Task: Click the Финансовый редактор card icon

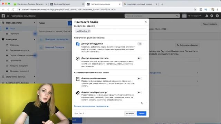Action: point(78,93)
